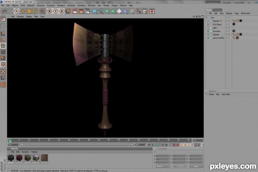258x172 pixels.
Task: Open Texture menu in Materials panel
Action: (34, 152)
